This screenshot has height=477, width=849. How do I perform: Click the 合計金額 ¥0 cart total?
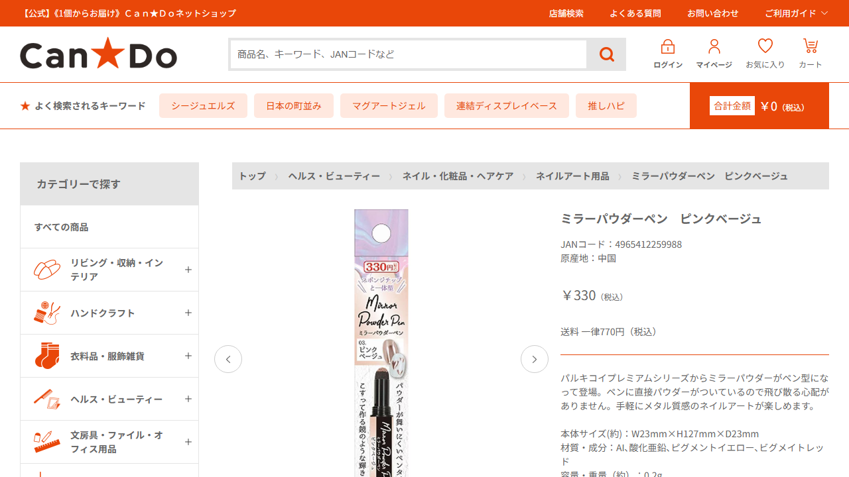point(759,106)
